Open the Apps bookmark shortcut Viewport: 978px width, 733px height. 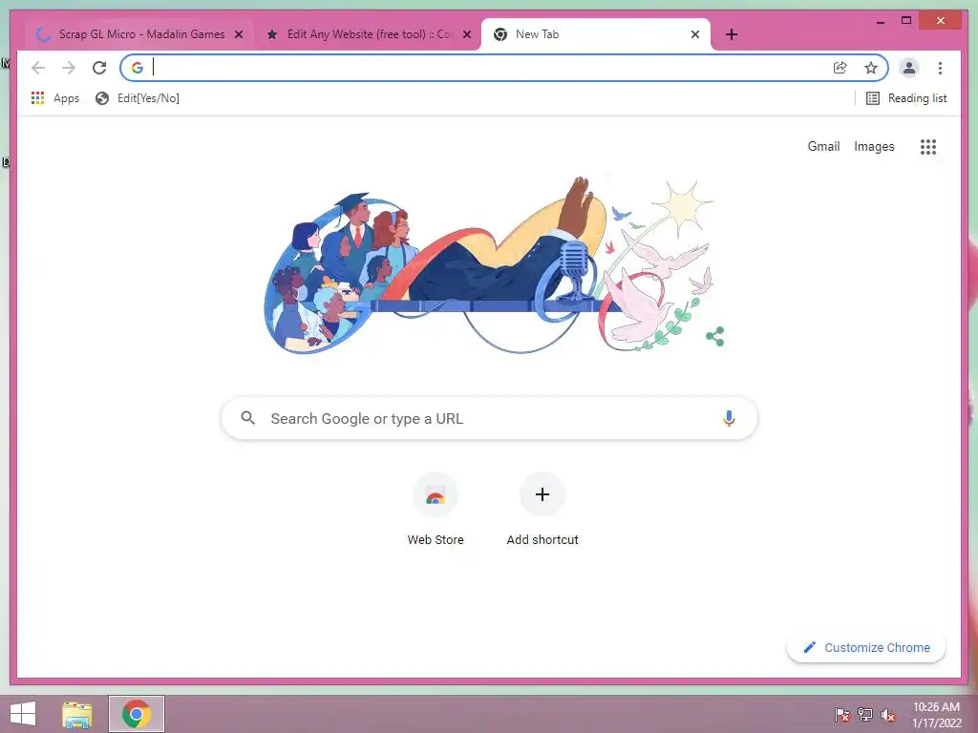click(x=54, y=98)
